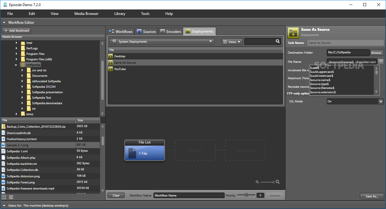This screenshot has width=386, height=209.
Task: Collapse the Softpedia folder tree arrow
Action: click(16, 65)
